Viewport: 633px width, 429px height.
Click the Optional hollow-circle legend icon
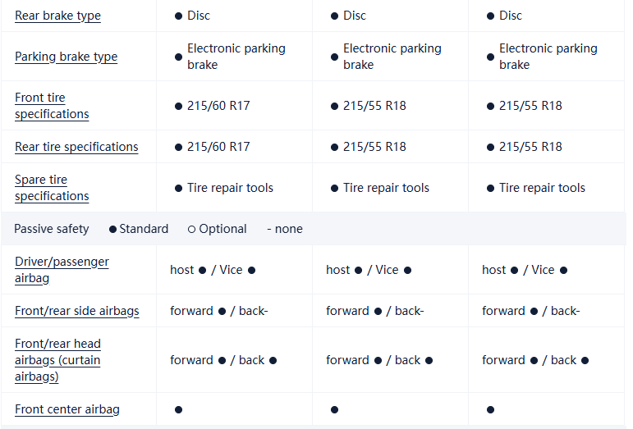[x=191, y=229]
